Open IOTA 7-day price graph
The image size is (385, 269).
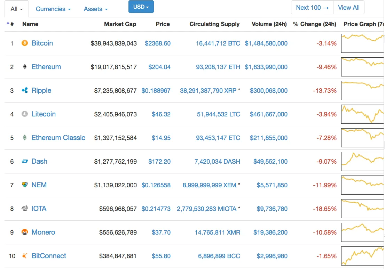pos(362,209)
